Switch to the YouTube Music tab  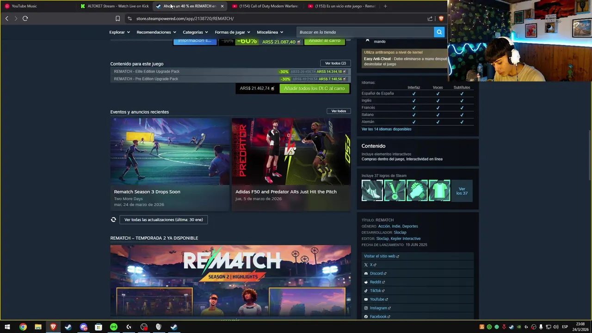click(x=38, y=6)
